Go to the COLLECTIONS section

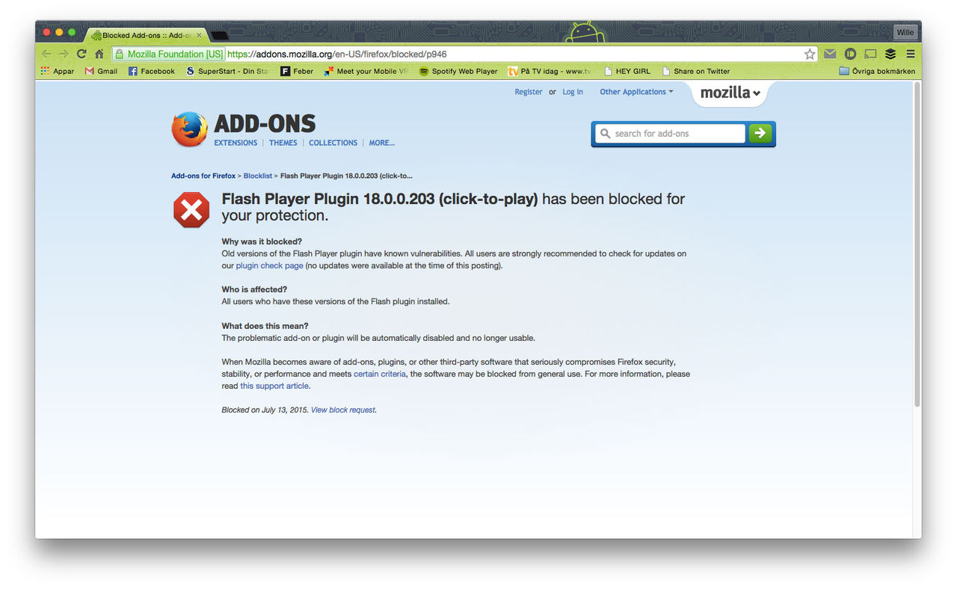pos(333,143)
